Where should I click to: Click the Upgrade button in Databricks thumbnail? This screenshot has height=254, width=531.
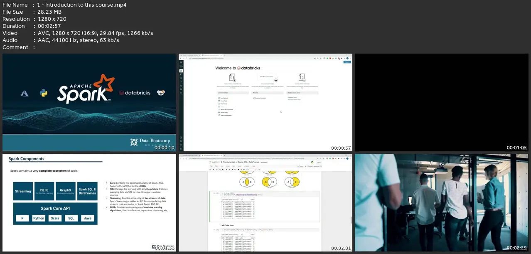(347, 62)
